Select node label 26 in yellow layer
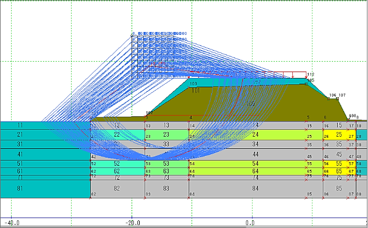Screen dimensions: 368x228 (x=327, y=136)
